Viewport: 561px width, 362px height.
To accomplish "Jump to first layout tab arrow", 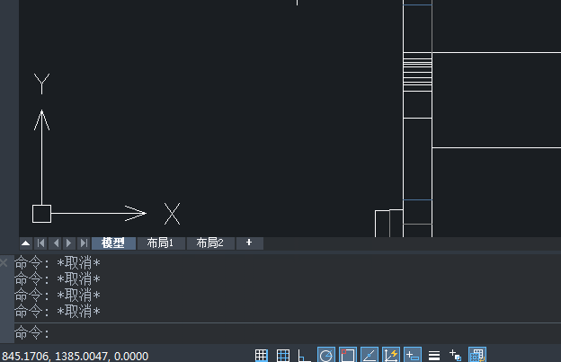I will tap(40, 243).
